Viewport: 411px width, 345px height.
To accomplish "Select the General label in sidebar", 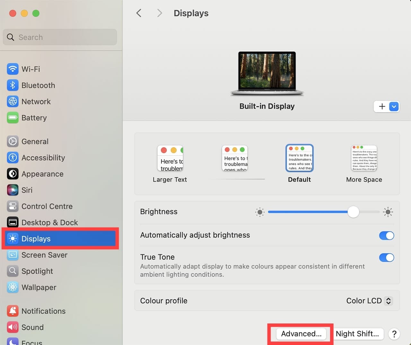I will [x=35, y=141].
